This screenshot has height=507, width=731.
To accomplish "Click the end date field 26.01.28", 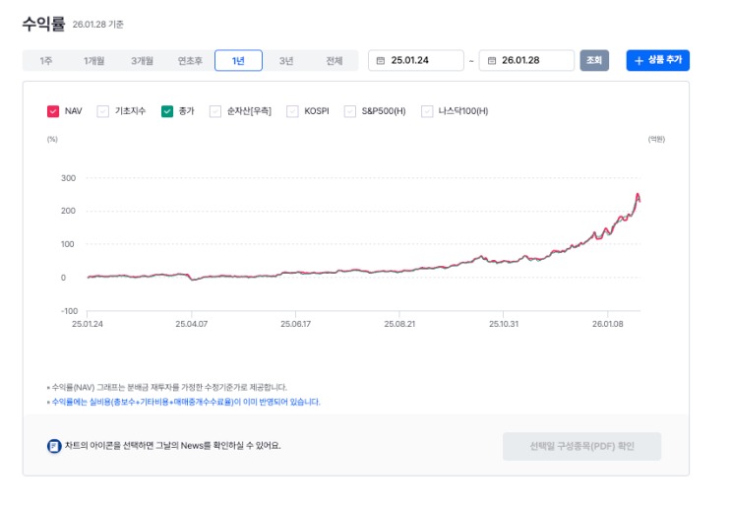I will pos(526,60).
